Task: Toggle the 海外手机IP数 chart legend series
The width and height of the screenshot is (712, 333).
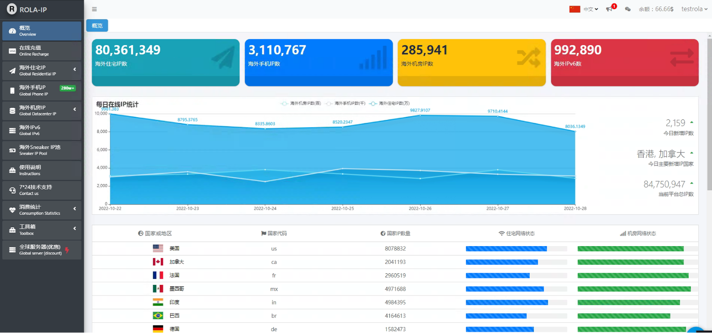Action: click(345, 103)
